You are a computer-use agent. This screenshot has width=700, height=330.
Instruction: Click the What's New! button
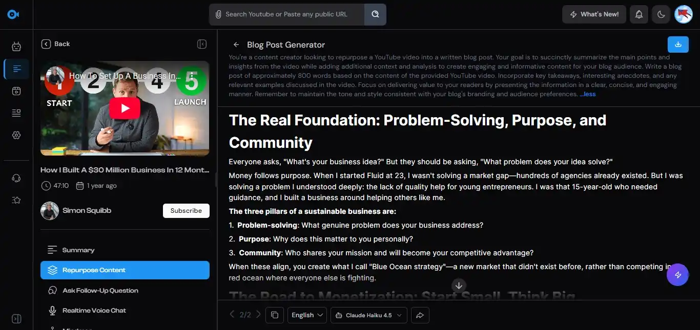(594, 14)
